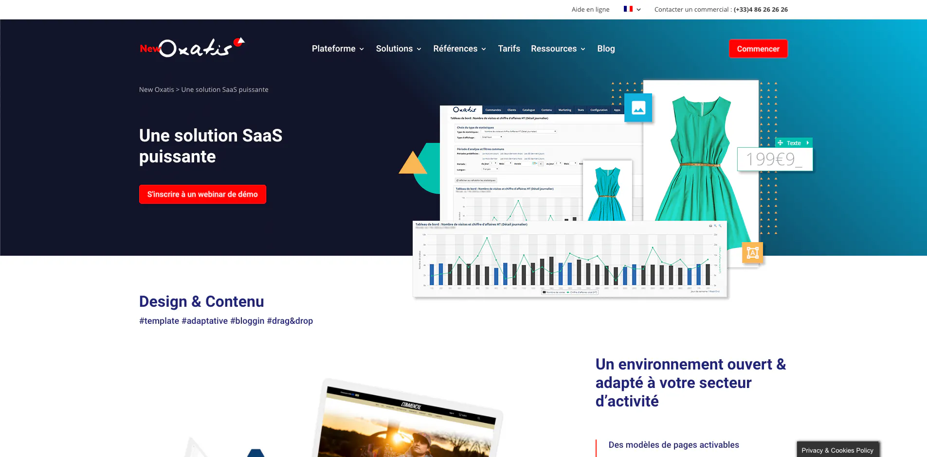This screenshot has width=927, height=457.
Task: Click the Une solution SaaS puissante heading
Action: click(211, 146)
